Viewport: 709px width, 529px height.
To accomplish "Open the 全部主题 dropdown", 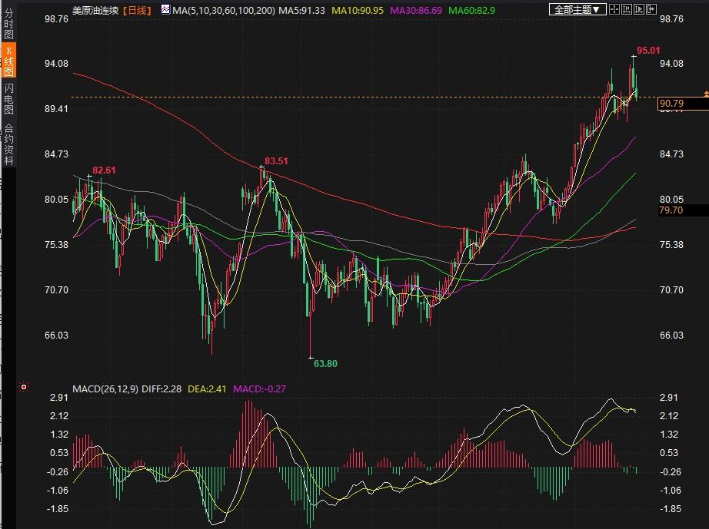I will coord(578,9).
